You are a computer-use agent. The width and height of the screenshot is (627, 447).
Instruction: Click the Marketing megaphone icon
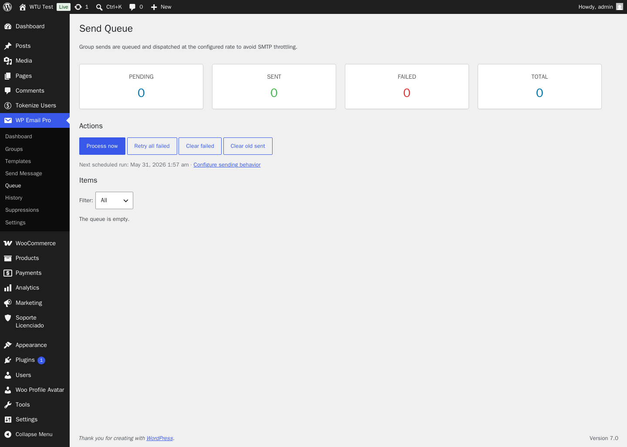pyautogui.click(x=8, y=303)
